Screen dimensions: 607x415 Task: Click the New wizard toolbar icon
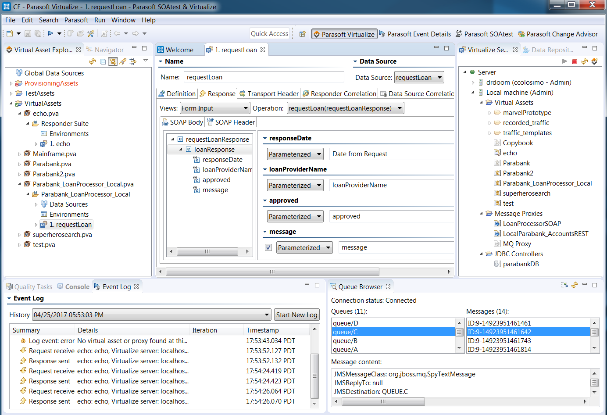pyautogui.click(x=10, y=33)
